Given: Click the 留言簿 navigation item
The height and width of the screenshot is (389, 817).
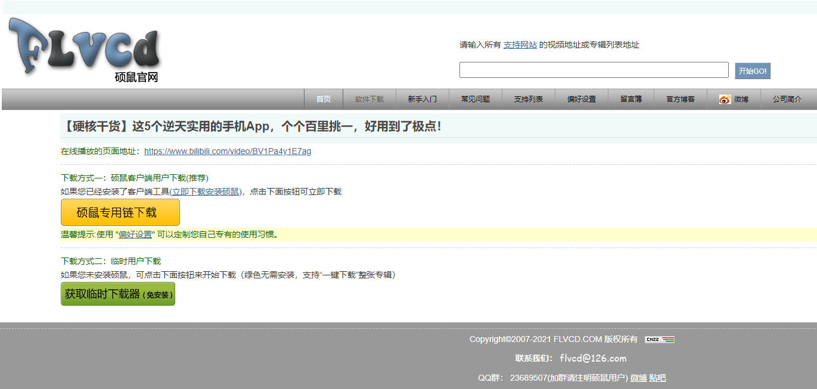Looking at the screenshot, I should 631,99.
